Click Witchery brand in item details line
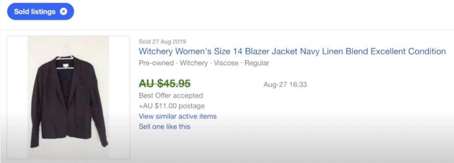The image size is (454, 163). (x=194, y=63)
